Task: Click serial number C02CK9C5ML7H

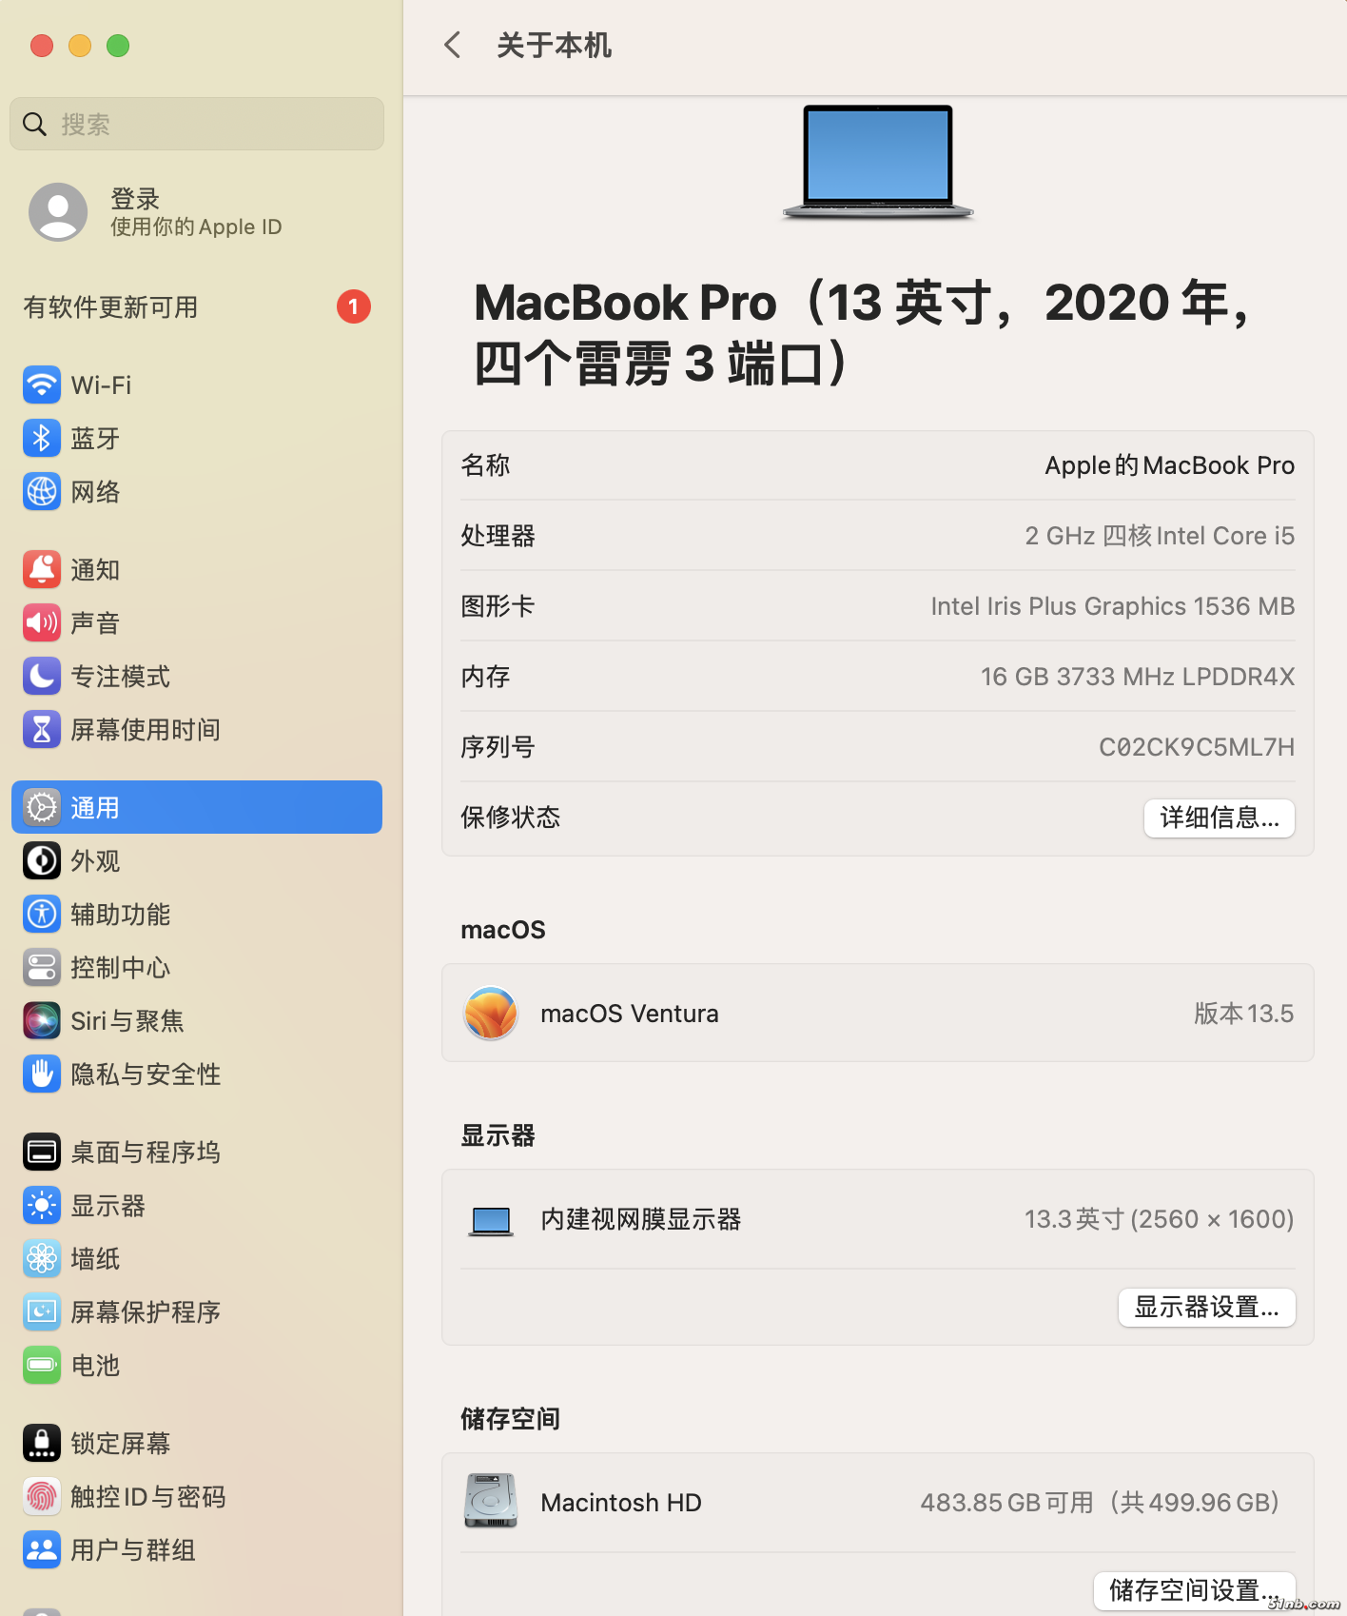Action: click(x=1197, y=747)
